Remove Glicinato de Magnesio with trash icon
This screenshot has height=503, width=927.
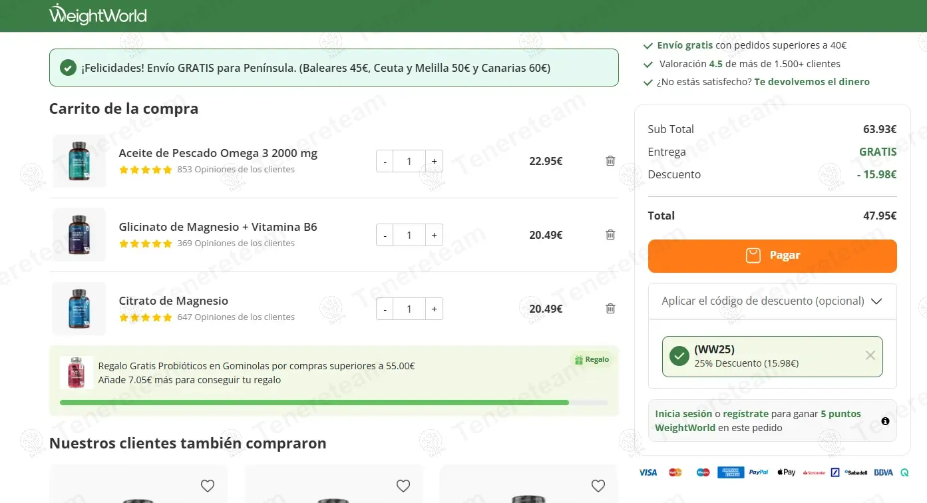[x=610, y=235]
